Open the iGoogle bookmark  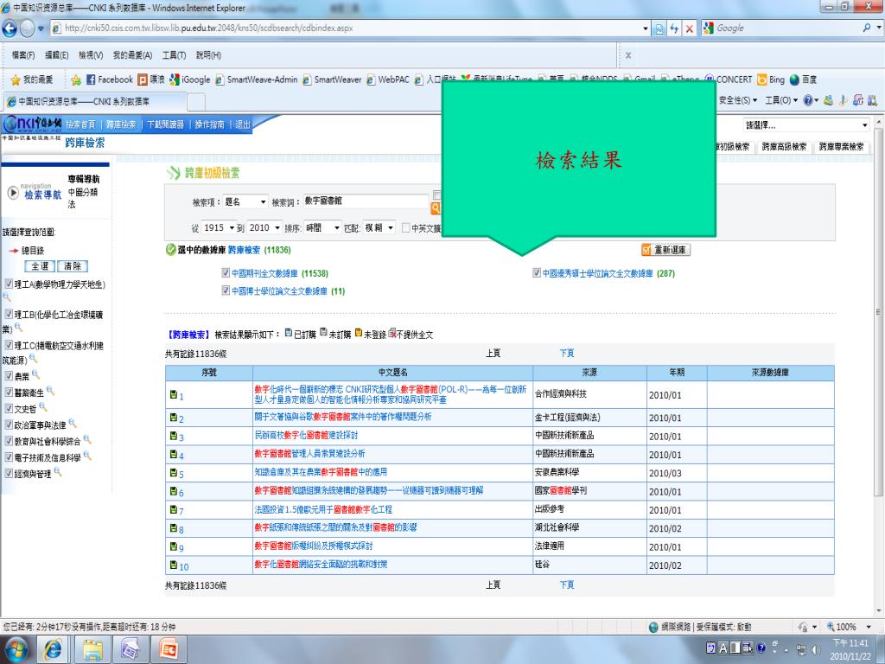pos(189,80)
